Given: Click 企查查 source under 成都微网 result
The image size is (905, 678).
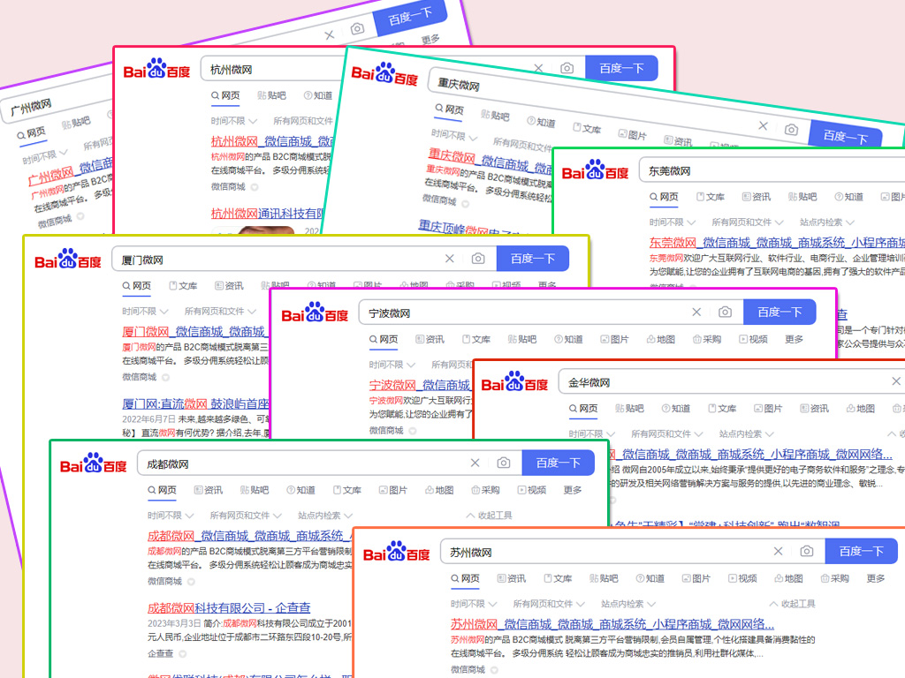Looking at the screenshot, I should [x=161, y=653].
